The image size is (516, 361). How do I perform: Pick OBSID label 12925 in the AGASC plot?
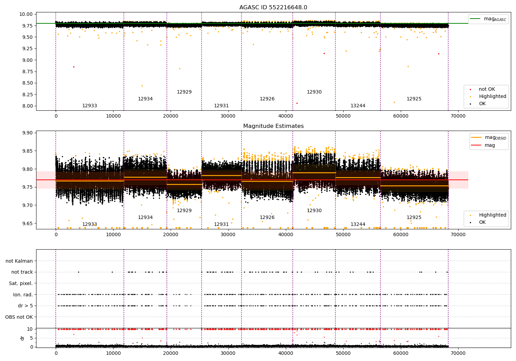(414, 99)
